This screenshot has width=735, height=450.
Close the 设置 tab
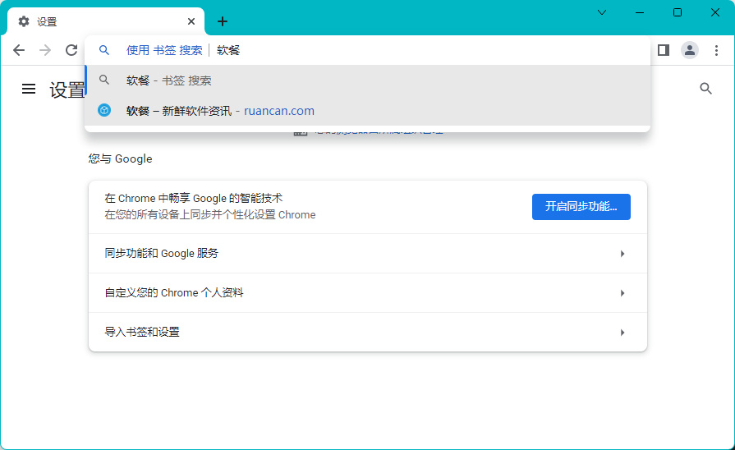click(x=191, y=21)
